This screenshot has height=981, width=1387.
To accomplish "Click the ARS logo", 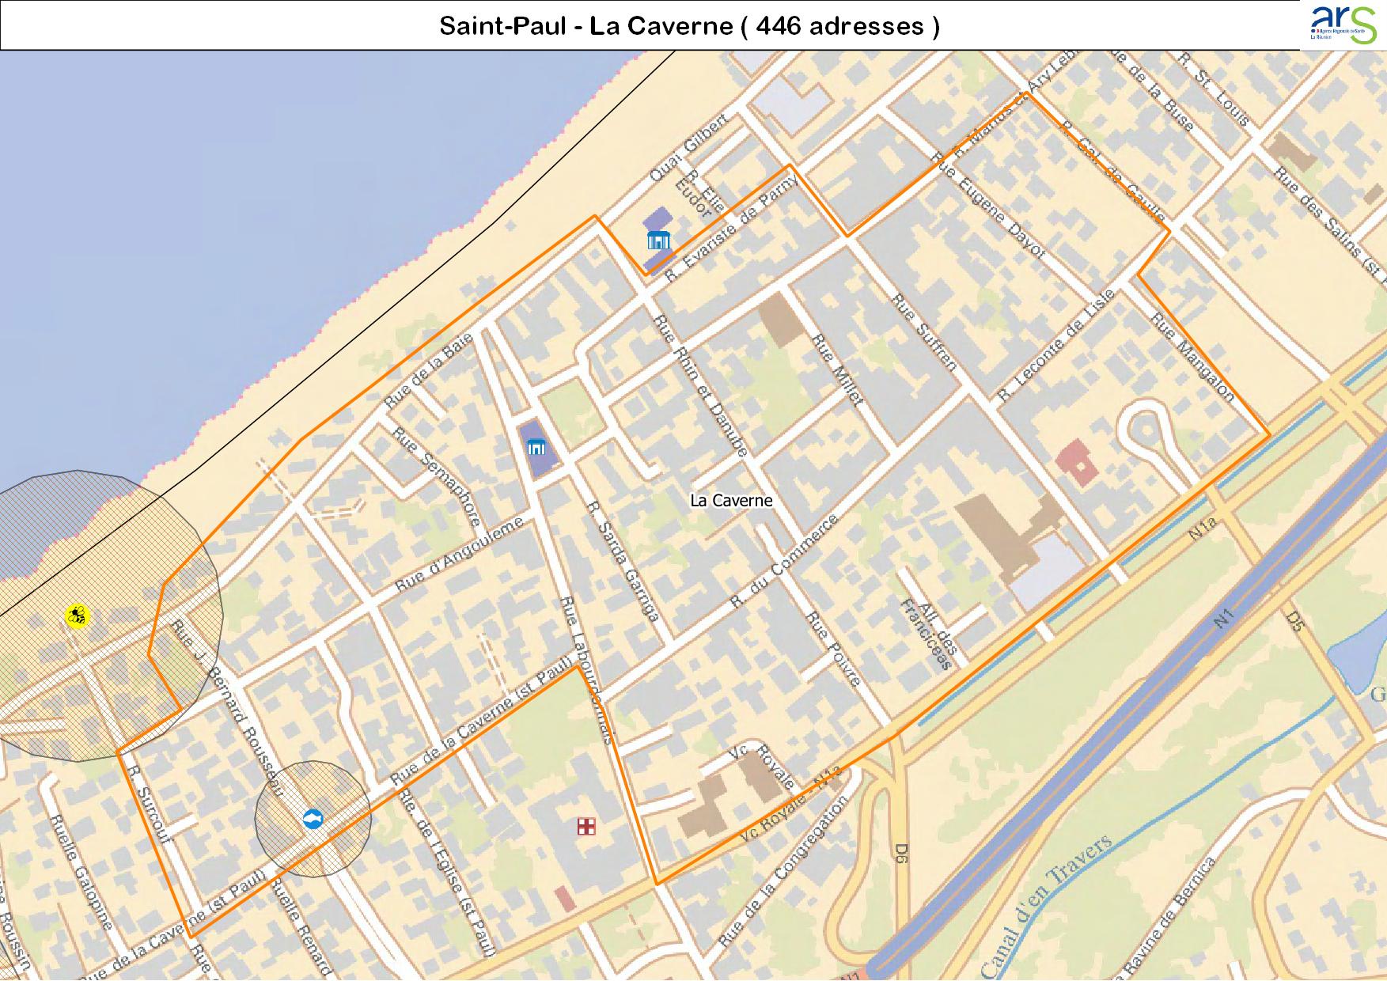I will coord(1342,24).
